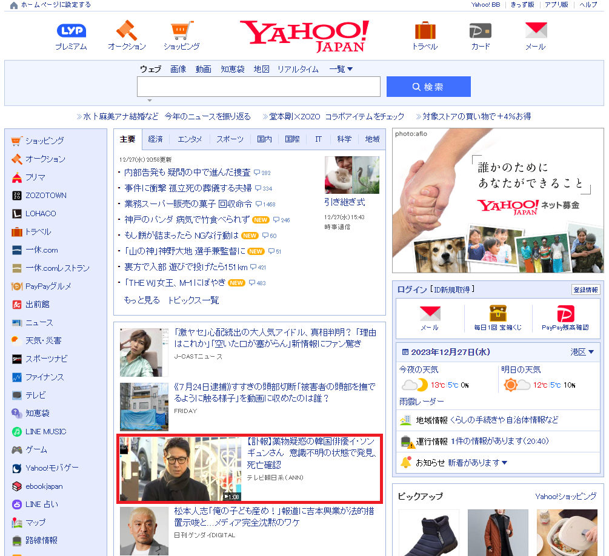Image resolution: width=609 pixels, height=556 pixels.
Task: Select 知恵袋 search category
Action: point(233,69)
